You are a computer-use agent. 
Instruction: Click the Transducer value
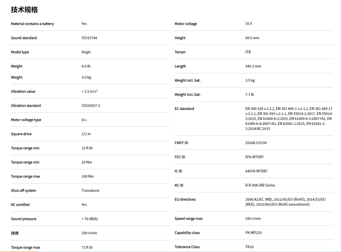[x=90, y=191]
